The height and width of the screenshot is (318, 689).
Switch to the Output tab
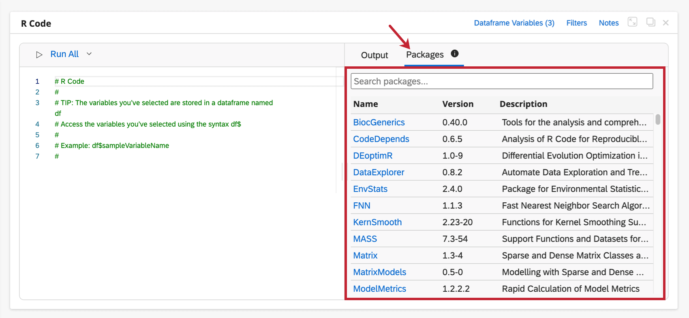(374, 55)
